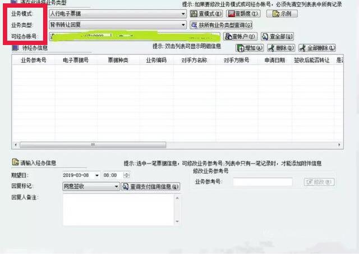Click the 请输入经办信息 section icon
Viewport: 359px width, 254px height.
(15, 162)
